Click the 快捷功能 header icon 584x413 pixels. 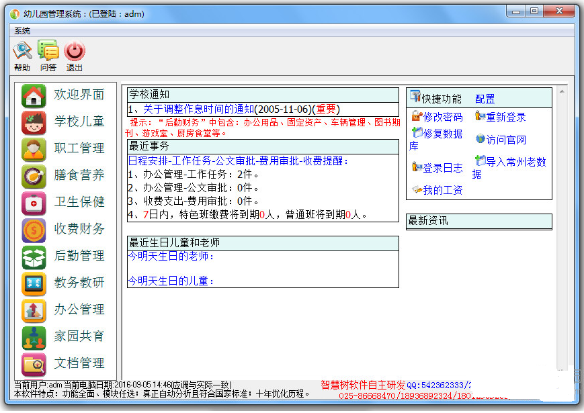[x=415, y=97]
